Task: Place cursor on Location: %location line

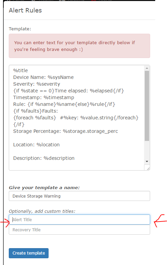Action: tap(36, 145)
